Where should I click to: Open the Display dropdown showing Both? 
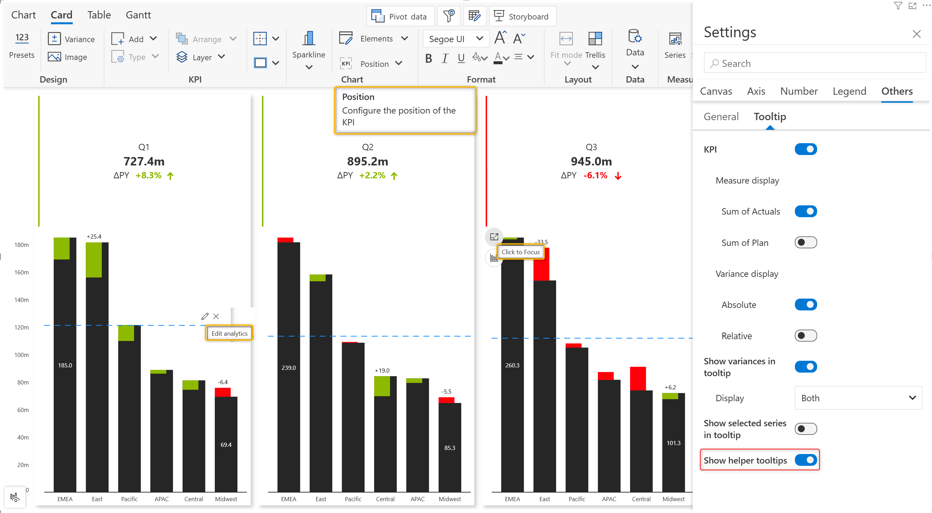[x=858, y=398]
